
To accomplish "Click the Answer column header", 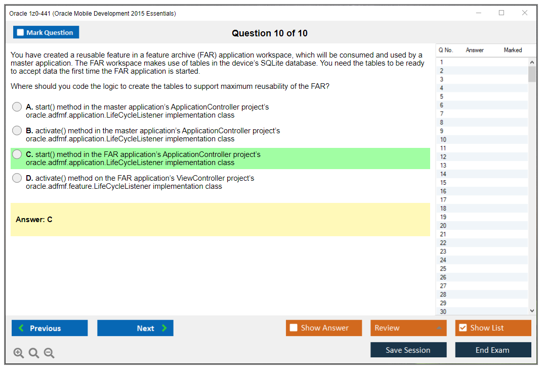I will (x=475, y=50).
